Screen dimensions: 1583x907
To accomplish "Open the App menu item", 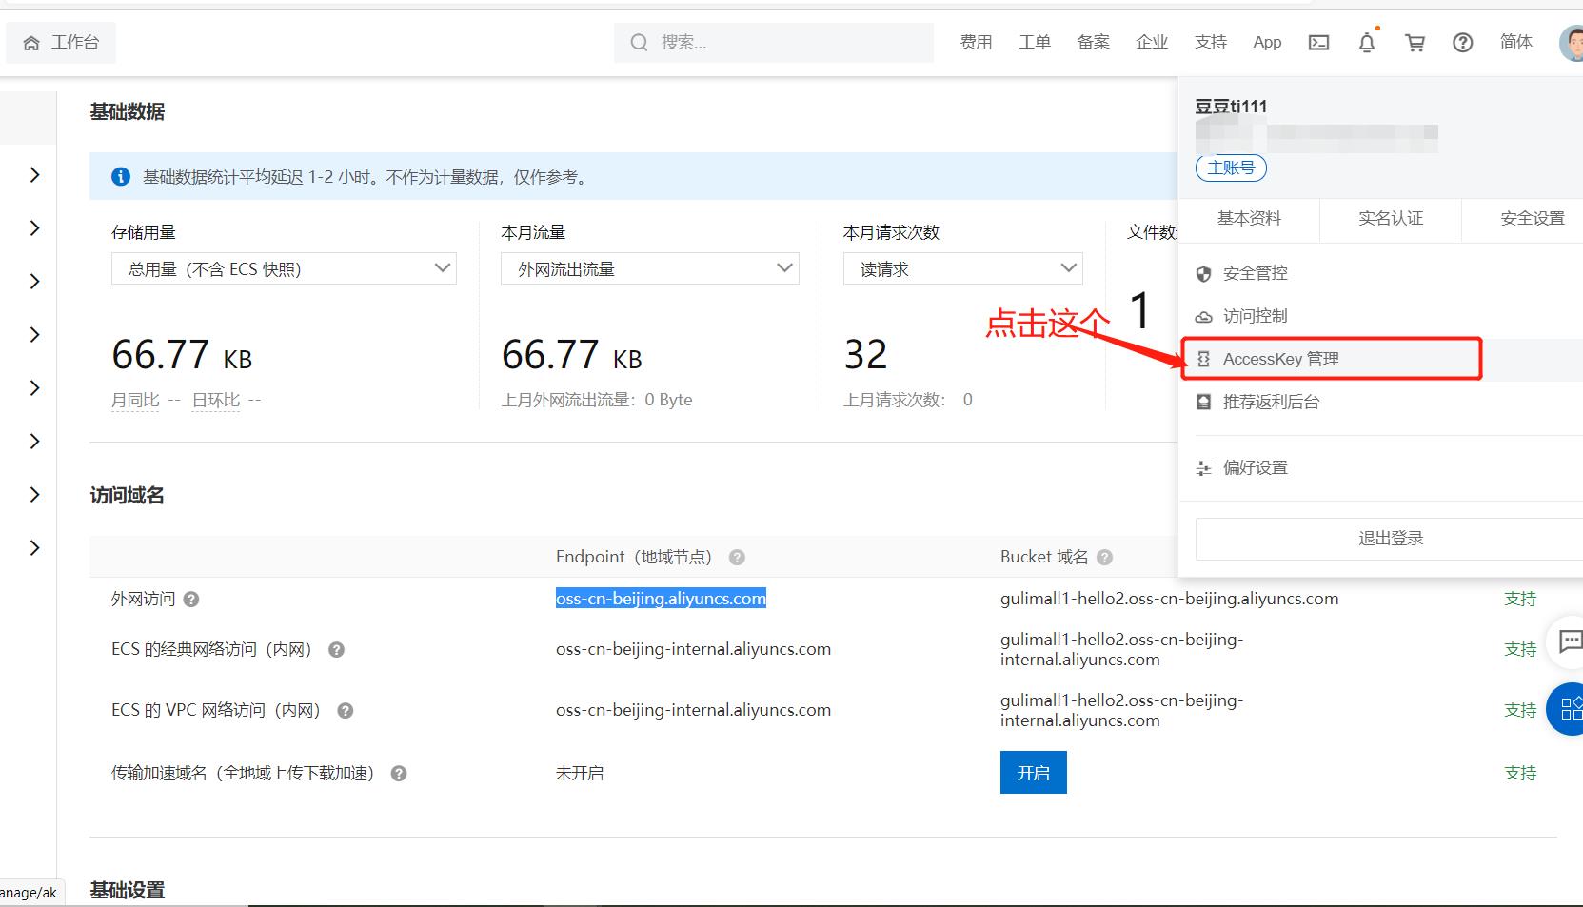I will tap(1267, 42).
